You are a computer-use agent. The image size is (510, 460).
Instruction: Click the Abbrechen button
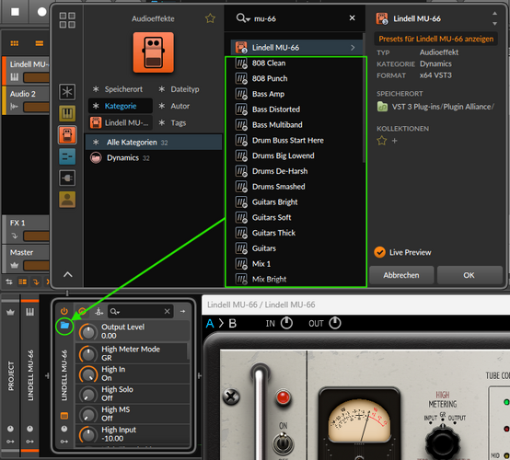tap(401, 275)
